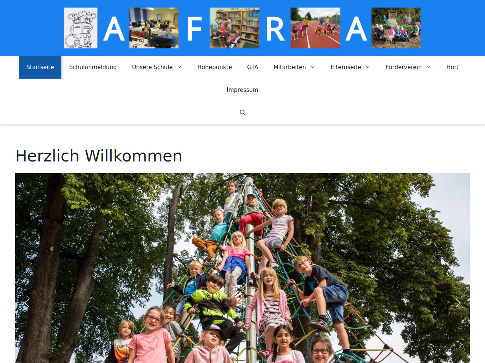Go to the GTA page
This screenshot has width=485, height=363.
pos(253,67)
